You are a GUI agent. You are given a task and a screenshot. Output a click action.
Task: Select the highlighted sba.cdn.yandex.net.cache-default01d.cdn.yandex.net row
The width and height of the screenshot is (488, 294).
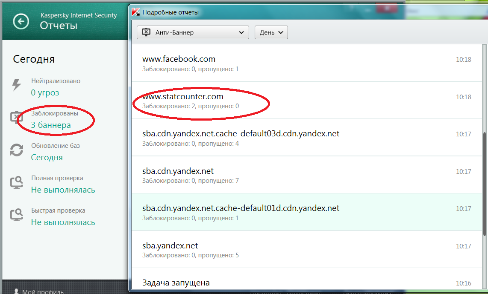[x=306, y=212]
